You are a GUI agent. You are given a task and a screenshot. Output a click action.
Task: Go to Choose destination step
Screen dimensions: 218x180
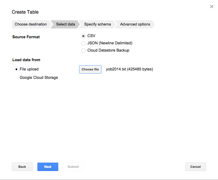pos(31,24)
